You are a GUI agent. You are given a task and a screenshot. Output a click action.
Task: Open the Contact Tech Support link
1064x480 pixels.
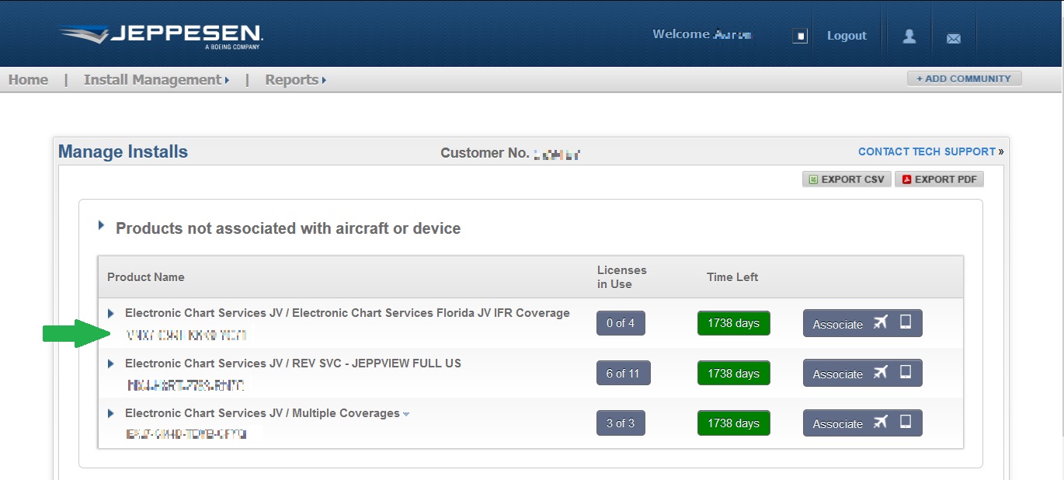click(x=926, y=151)
